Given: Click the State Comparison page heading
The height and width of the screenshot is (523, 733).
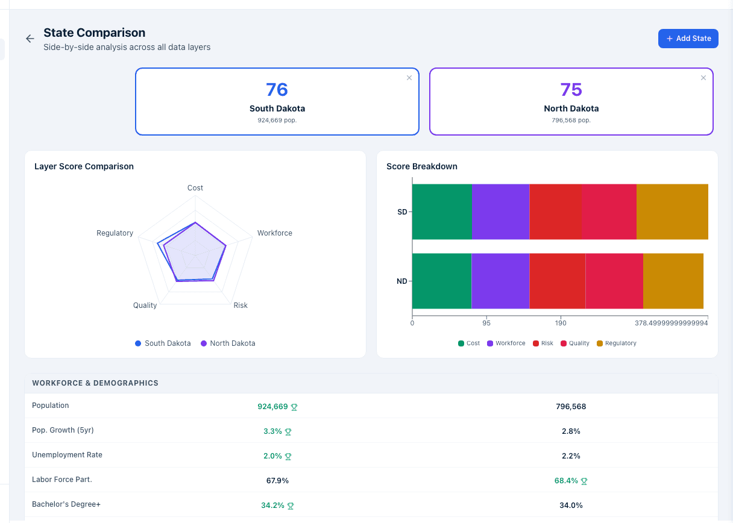Looking at the screenshot, I should coord(95,33).
